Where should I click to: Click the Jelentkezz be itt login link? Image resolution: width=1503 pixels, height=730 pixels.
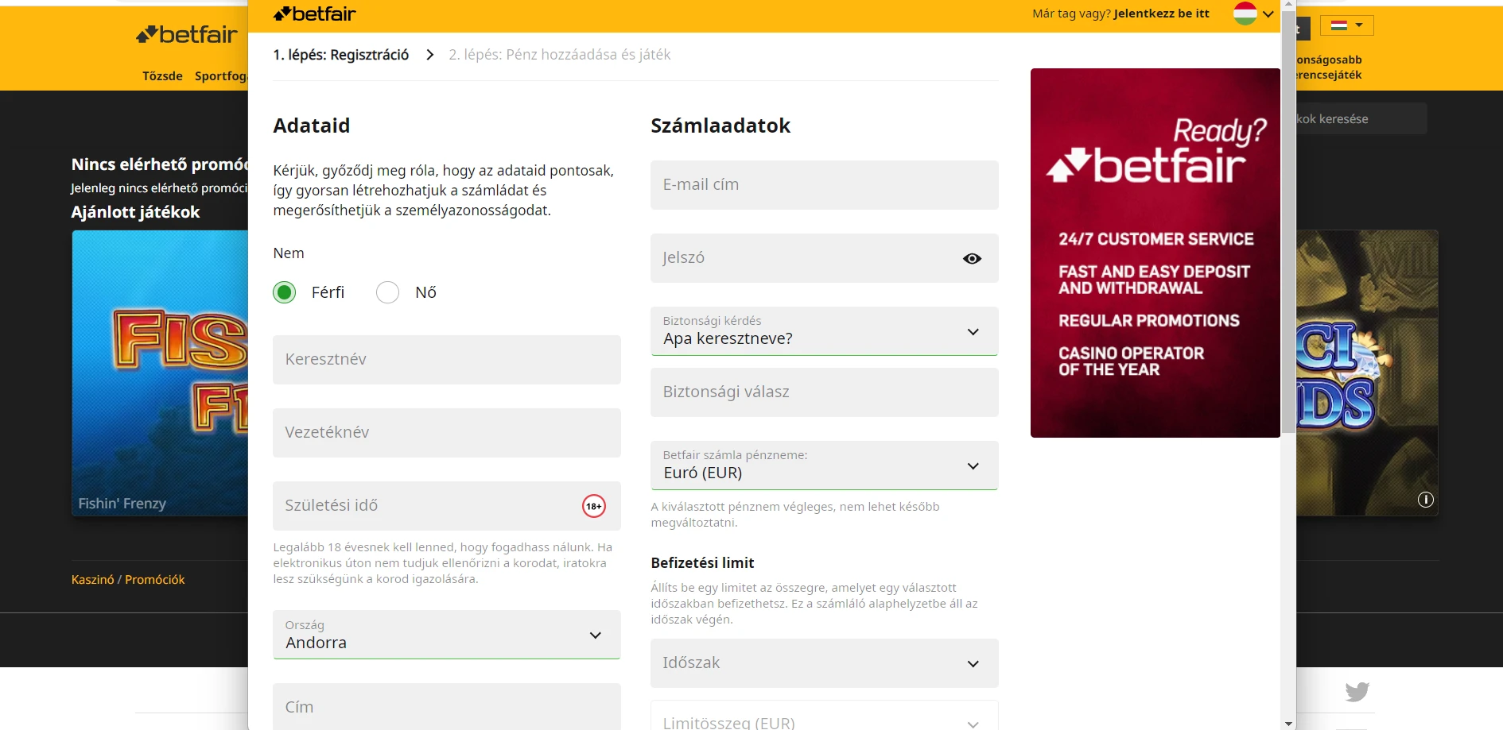click(1161, 14)
